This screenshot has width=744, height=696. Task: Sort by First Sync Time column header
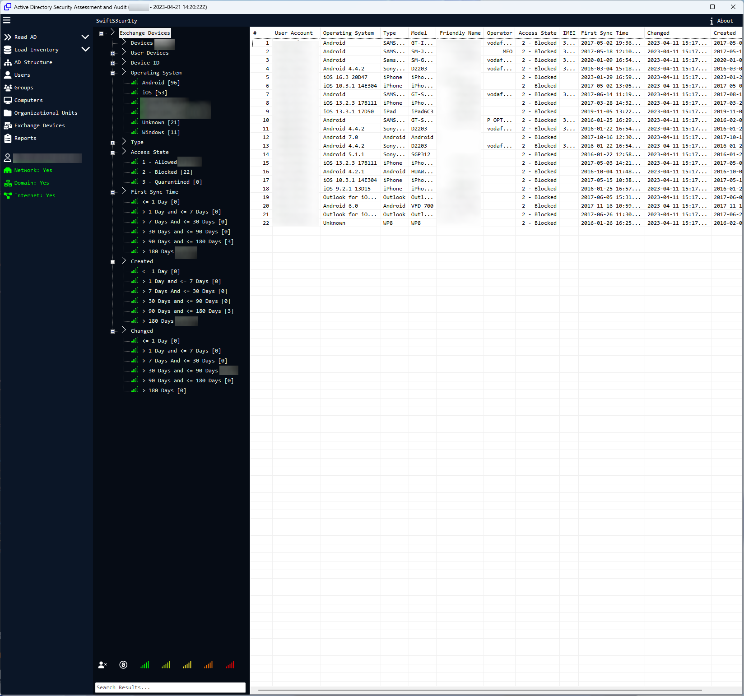(604, 33)
